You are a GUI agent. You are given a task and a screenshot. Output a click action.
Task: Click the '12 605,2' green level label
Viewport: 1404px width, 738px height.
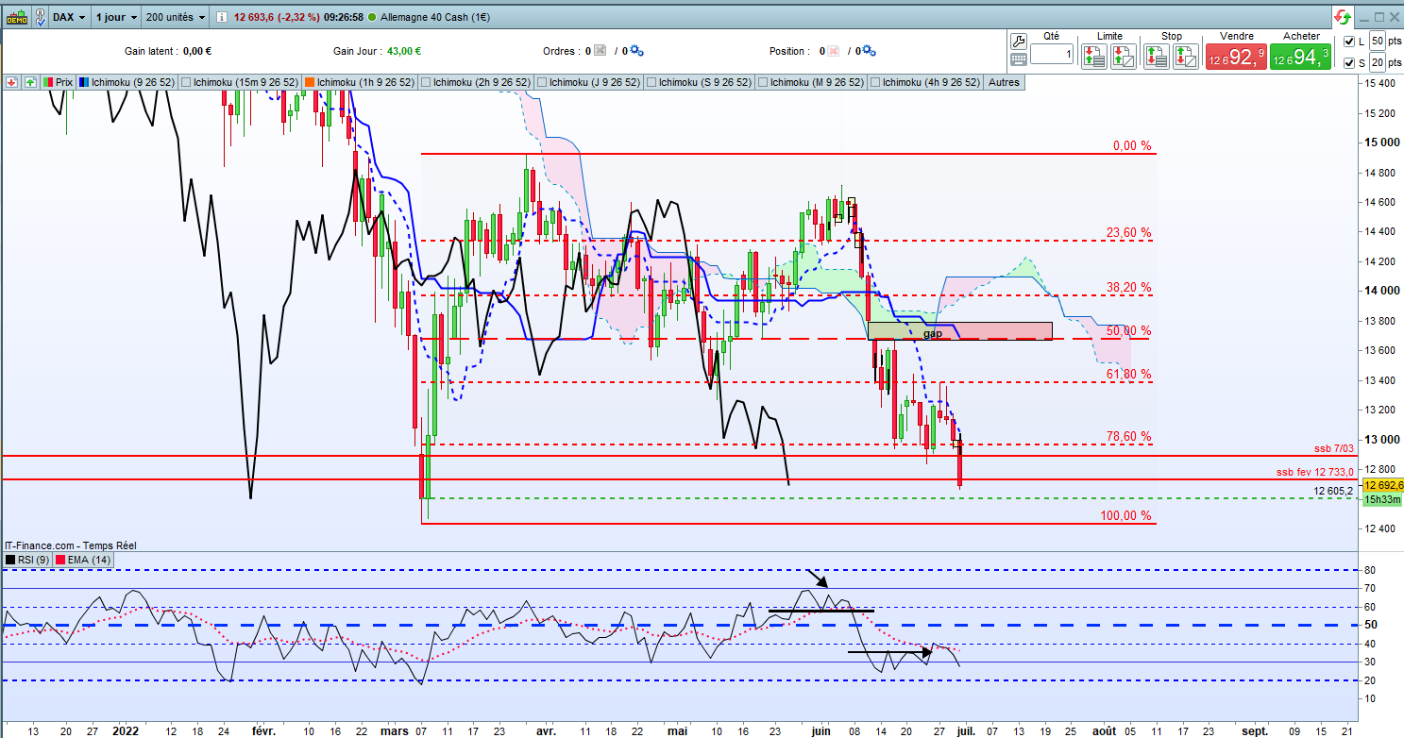point(1334,491)
